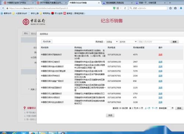Image resolution: width=184 pixels, height=134 pixels.
Task: Click 选择 in the row with 2947
Action: [x=160, y=62]
